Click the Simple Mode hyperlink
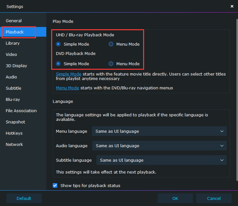The height and width of the screenshot is (206, 238). pyautogui.click(x=69, y=74)
